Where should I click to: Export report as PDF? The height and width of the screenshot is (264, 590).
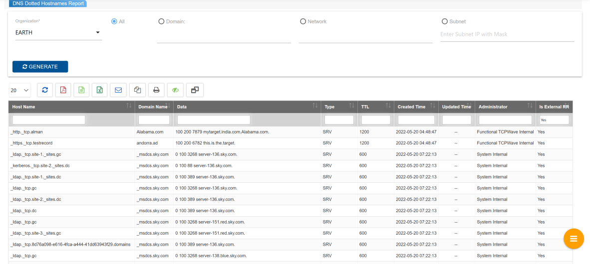[x=63, y=90]
